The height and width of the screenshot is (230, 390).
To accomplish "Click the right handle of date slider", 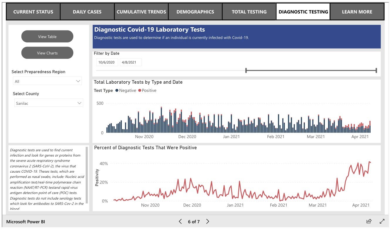I will click(x=376, y=70).
